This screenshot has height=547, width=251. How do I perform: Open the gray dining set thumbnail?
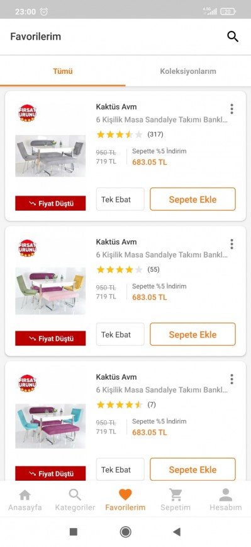point(50,156)
